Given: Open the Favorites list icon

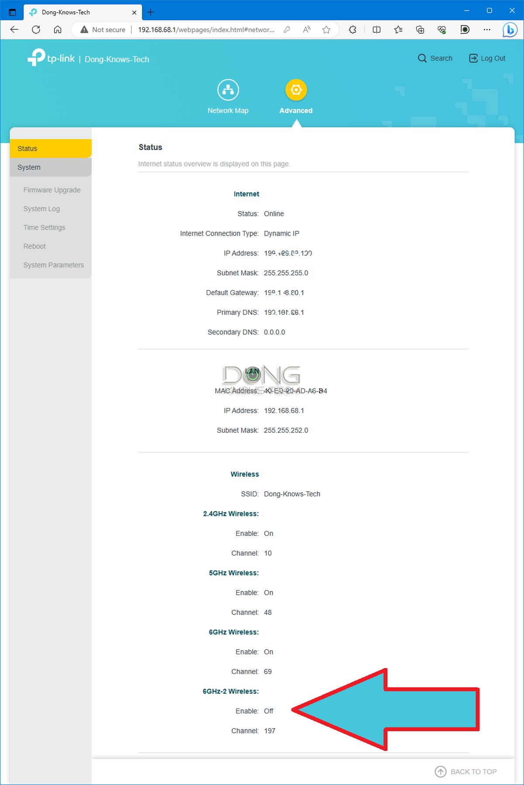Looking at the screenshot, I should [398, 30].
